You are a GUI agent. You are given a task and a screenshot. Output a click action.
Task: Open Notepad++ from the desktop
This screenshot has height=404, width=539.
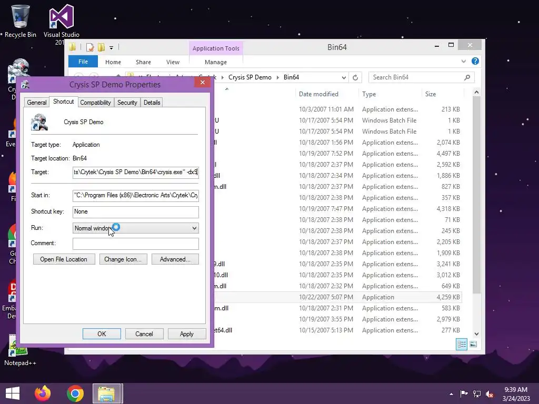pyautogui.click(x=20, y=350)
